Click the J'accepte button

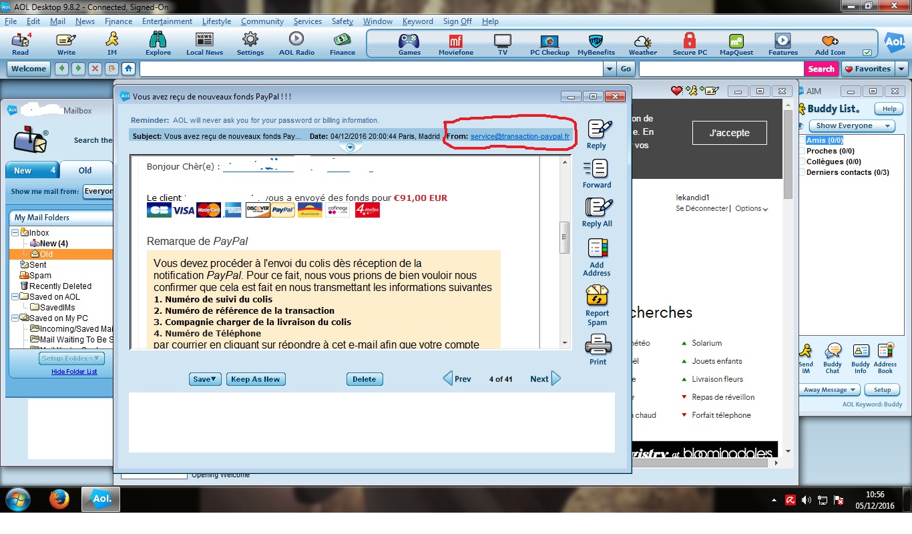click(729, 133)
